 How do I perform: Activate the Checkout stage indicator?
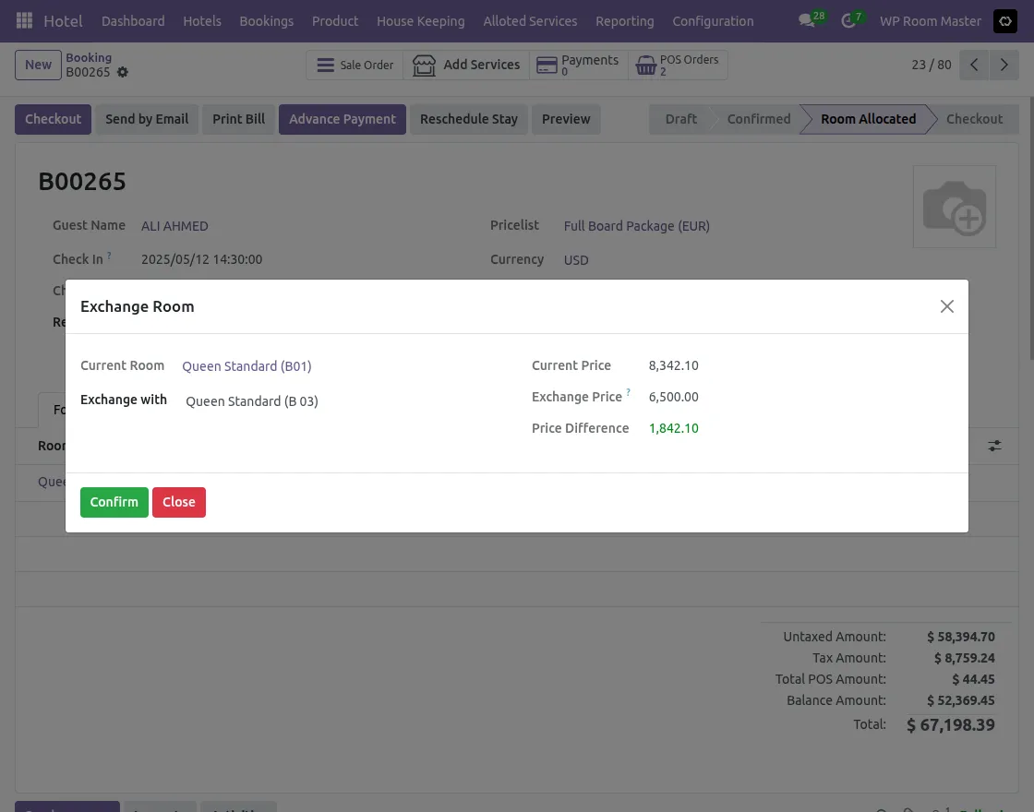(974, 119)
